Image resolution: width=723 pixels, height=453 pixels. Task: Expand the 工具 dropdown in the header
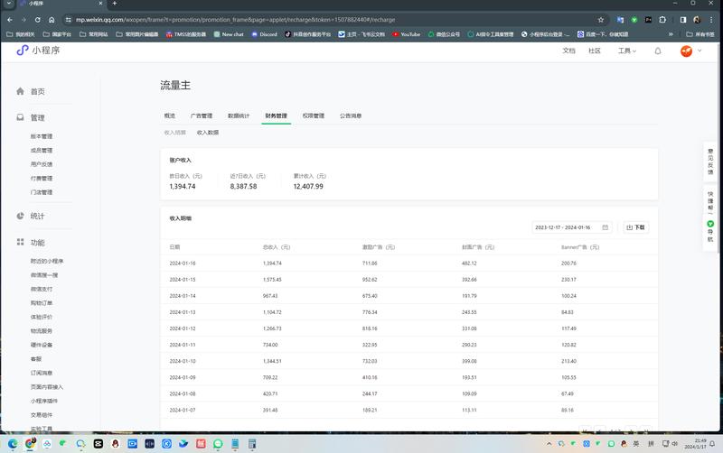point(626,51)
